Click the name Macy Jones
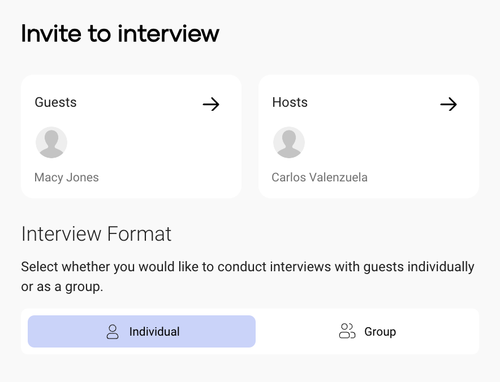Image resolution: width=500 pixels, height=382 pixels. pos(66,177)
